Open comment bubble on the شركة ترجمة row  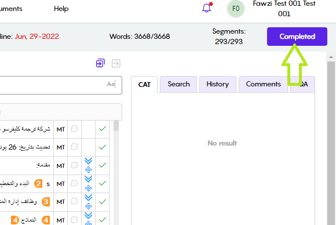pyautogui.click(x=74, y=129)
